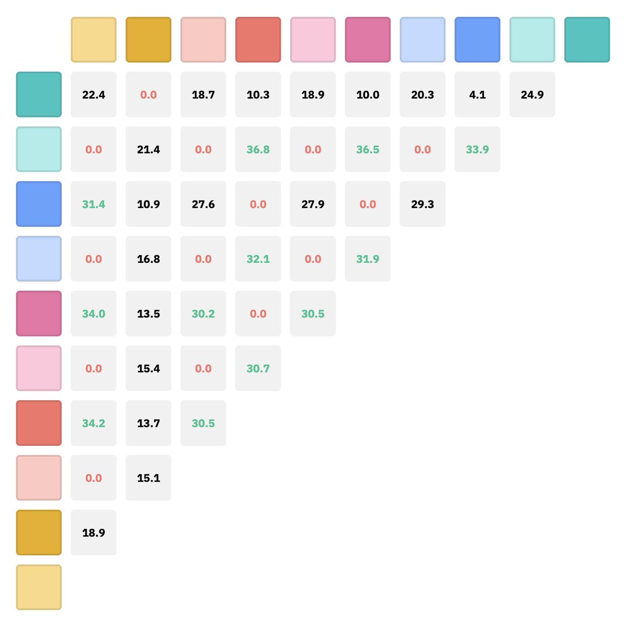Choose the medium blue column header swatch
Image resolution: width=626 pixels, height=627 pixels.
pyautogui.click(x=477, y=40)
